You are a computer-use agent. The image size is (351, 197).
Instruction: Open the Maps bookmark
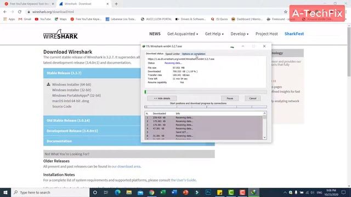[x=61, y=19]
